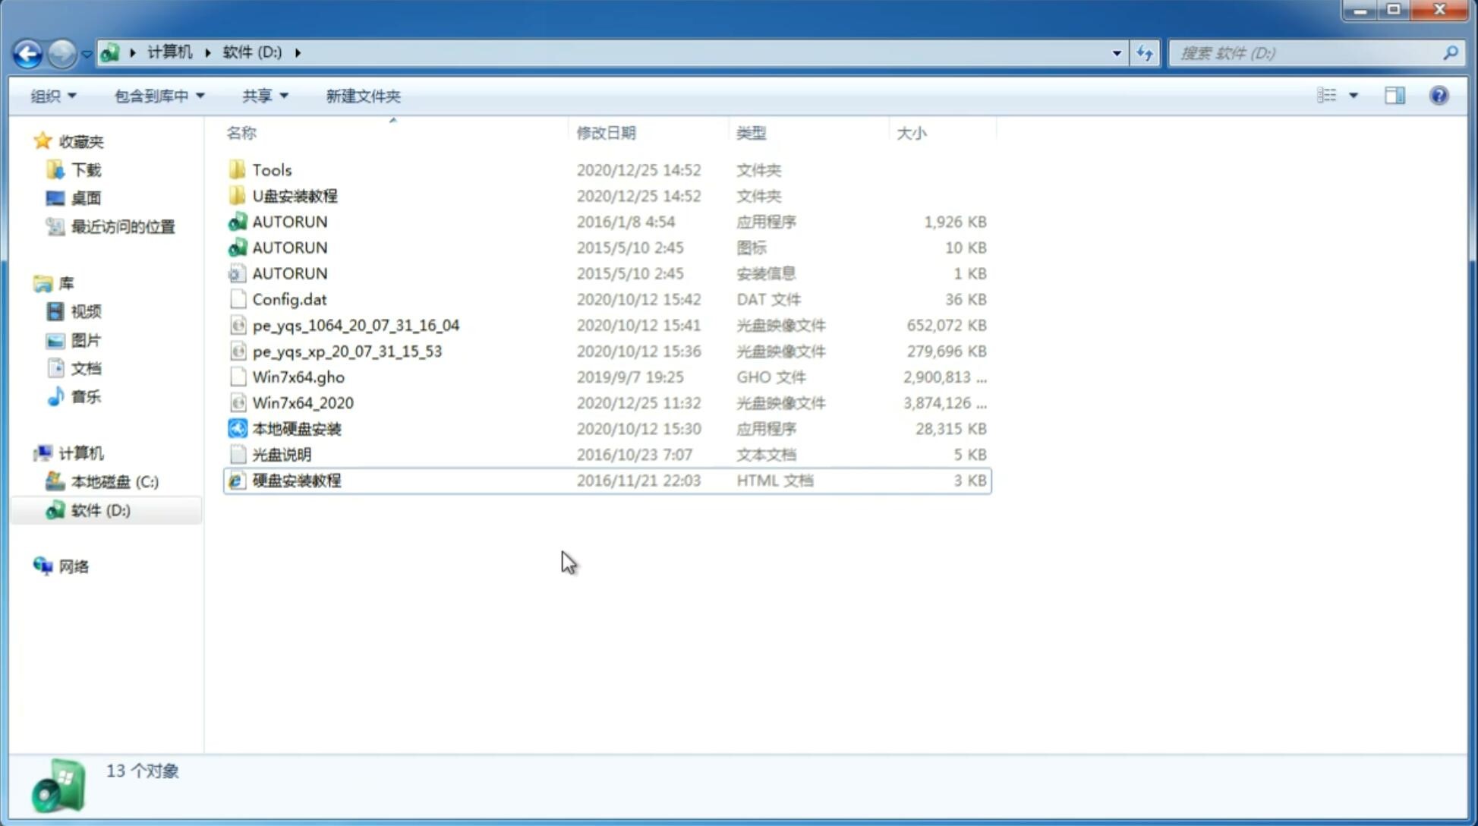Open the Tools folder

271,169
